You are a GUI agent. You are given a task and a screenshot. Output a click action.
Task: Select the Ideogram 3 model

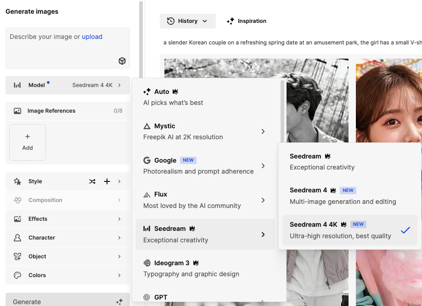click(x=206, y=269)
